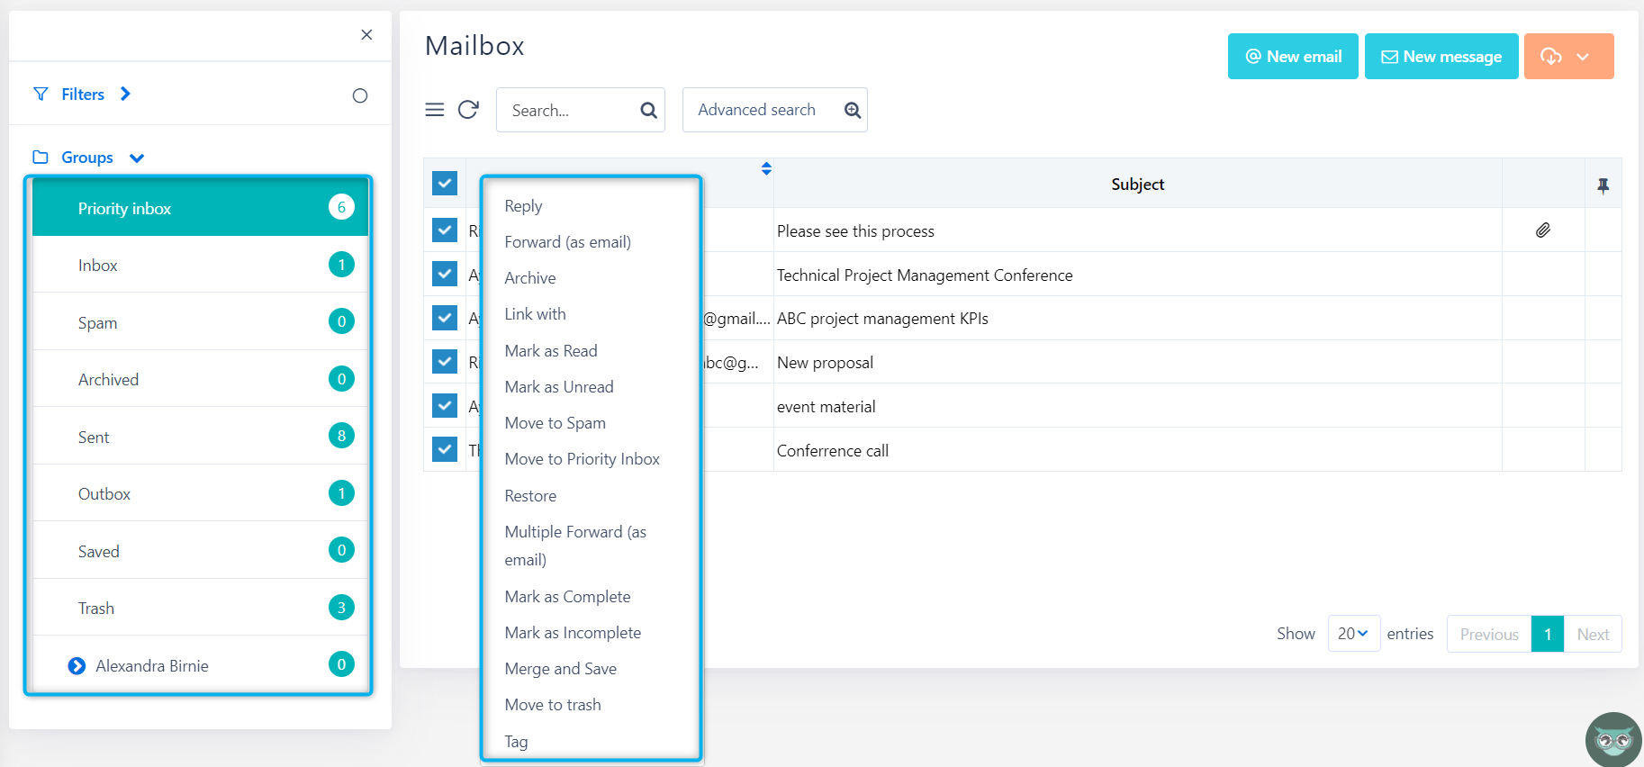Click the New message button
The width and height of the screenshot is (1644, 767).
pos(1441,56)
